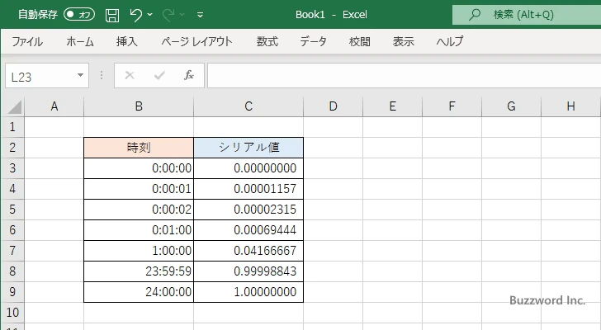Select column C header
Image resolution: width=601 pixels, height=330 pixels.
click(248, 106)
